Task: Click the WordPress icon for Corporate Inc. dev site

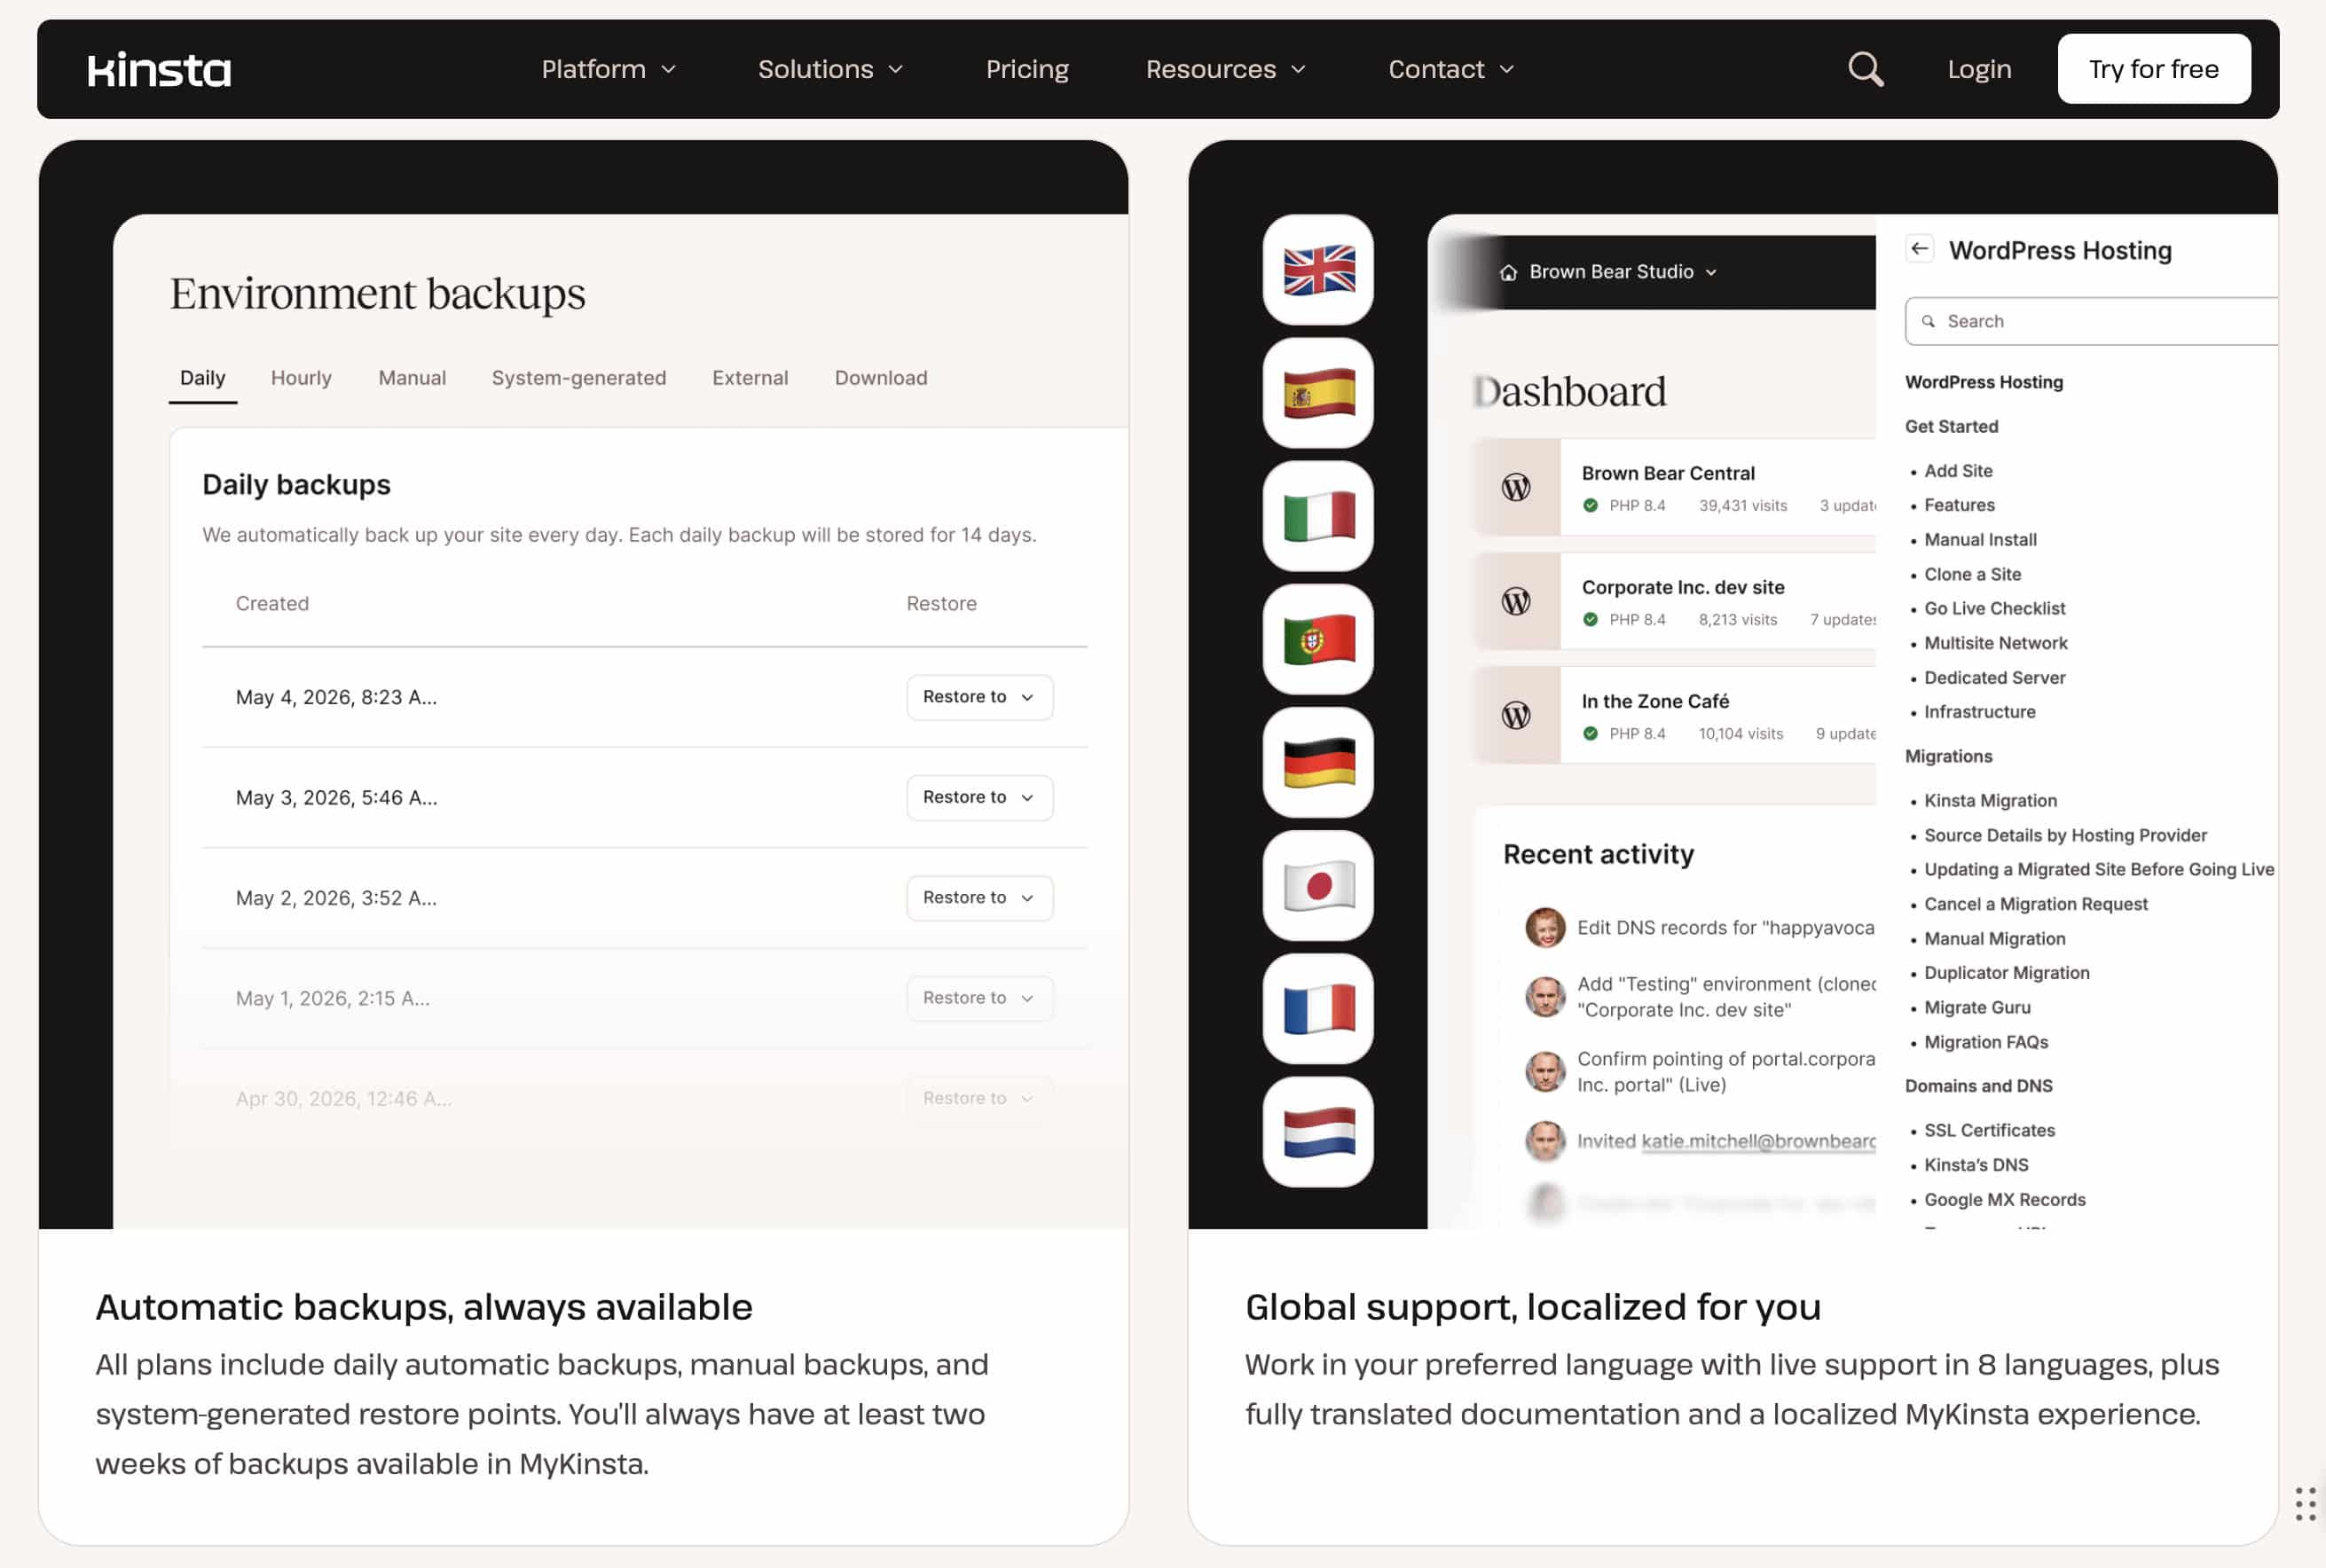Action: tap(1516, 601)
